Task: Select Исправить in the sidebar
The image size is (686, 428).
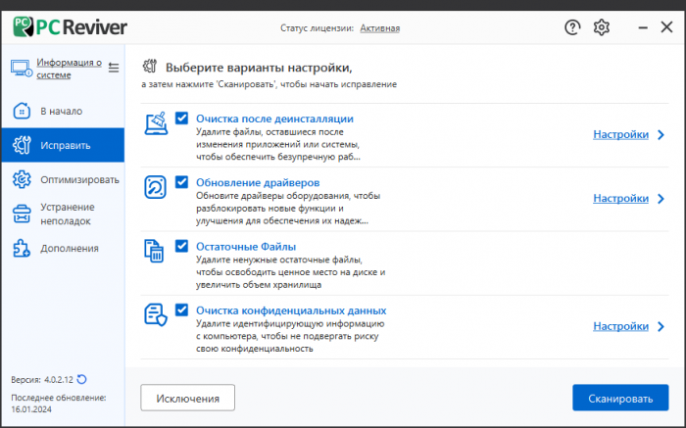Action: (63, 145)
